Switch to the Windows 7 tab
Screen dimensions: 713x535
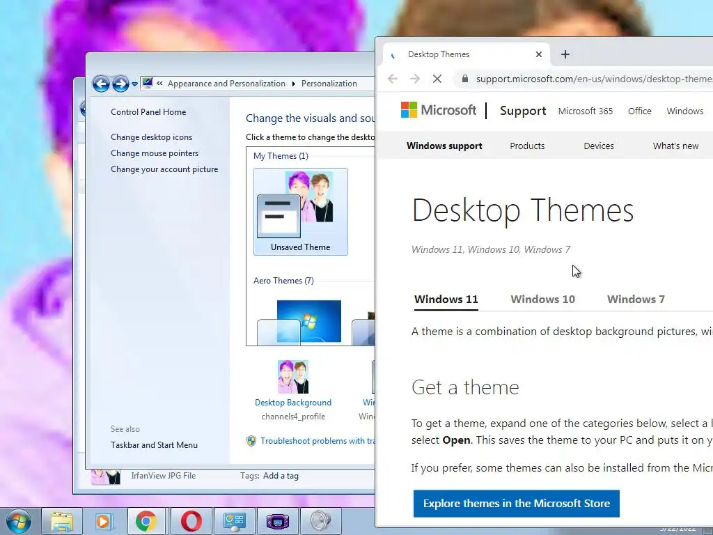636,300
